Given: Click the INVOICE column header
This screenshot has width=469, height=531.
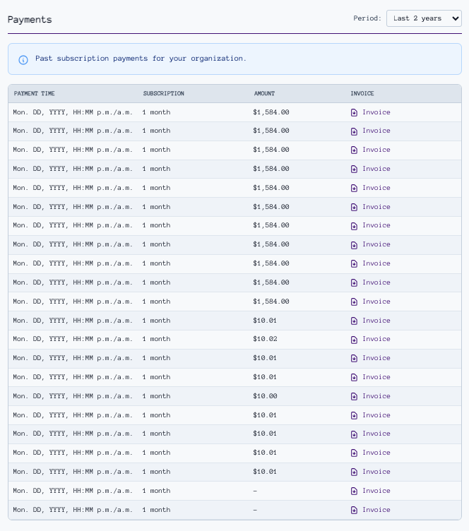Looking at the screenshot, I should 362,93.
